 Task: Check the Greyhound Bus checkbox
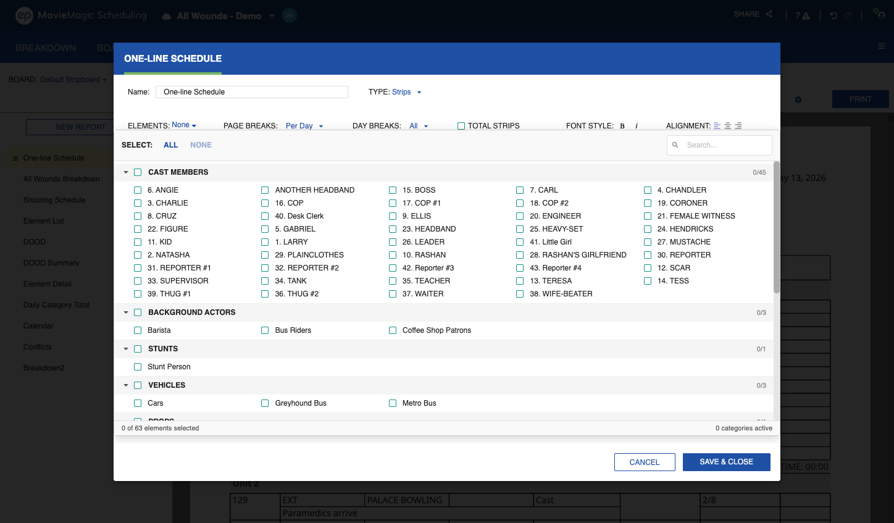(x=265, y=403)
